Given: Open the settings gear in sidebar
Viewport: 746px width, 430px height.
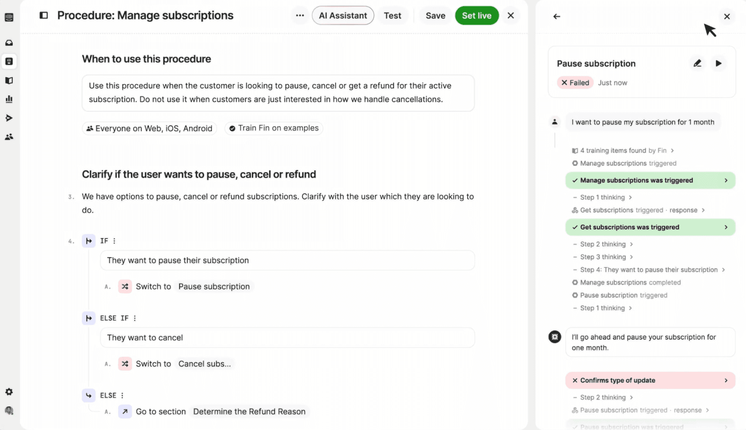Looking at the screenshot, I should [x=9, y=392].
